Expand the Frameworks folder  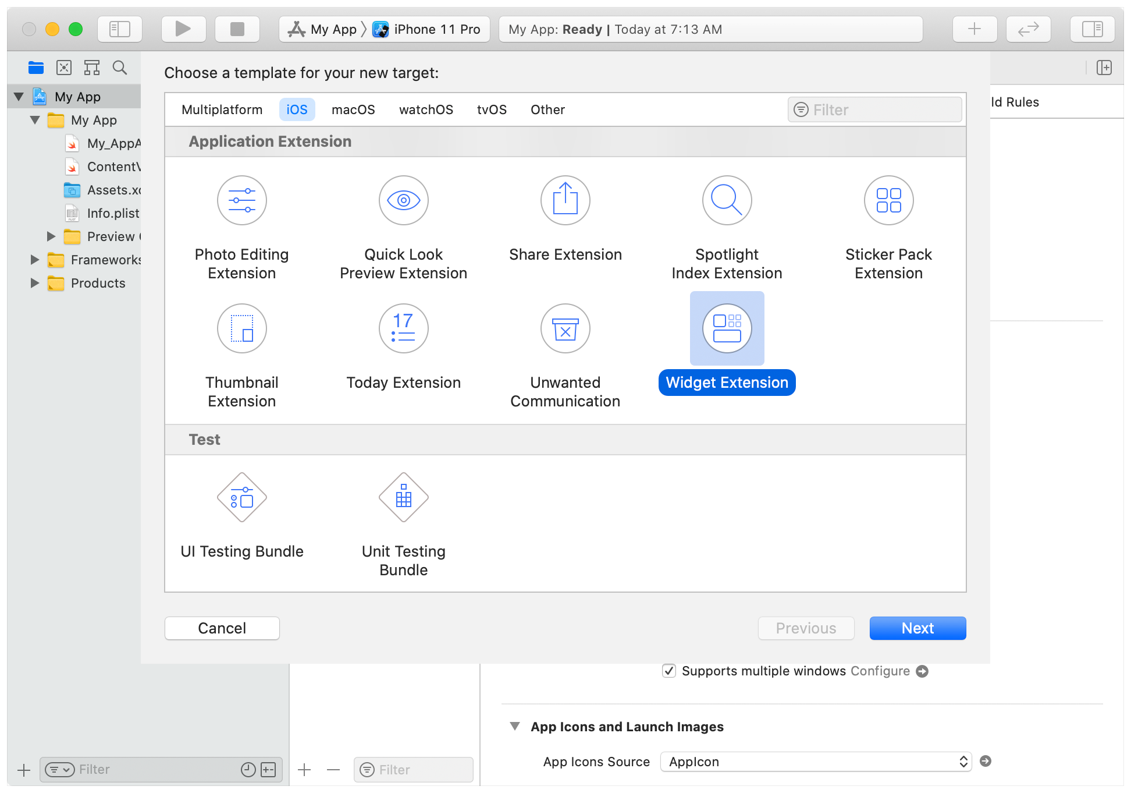coord(34,260)
